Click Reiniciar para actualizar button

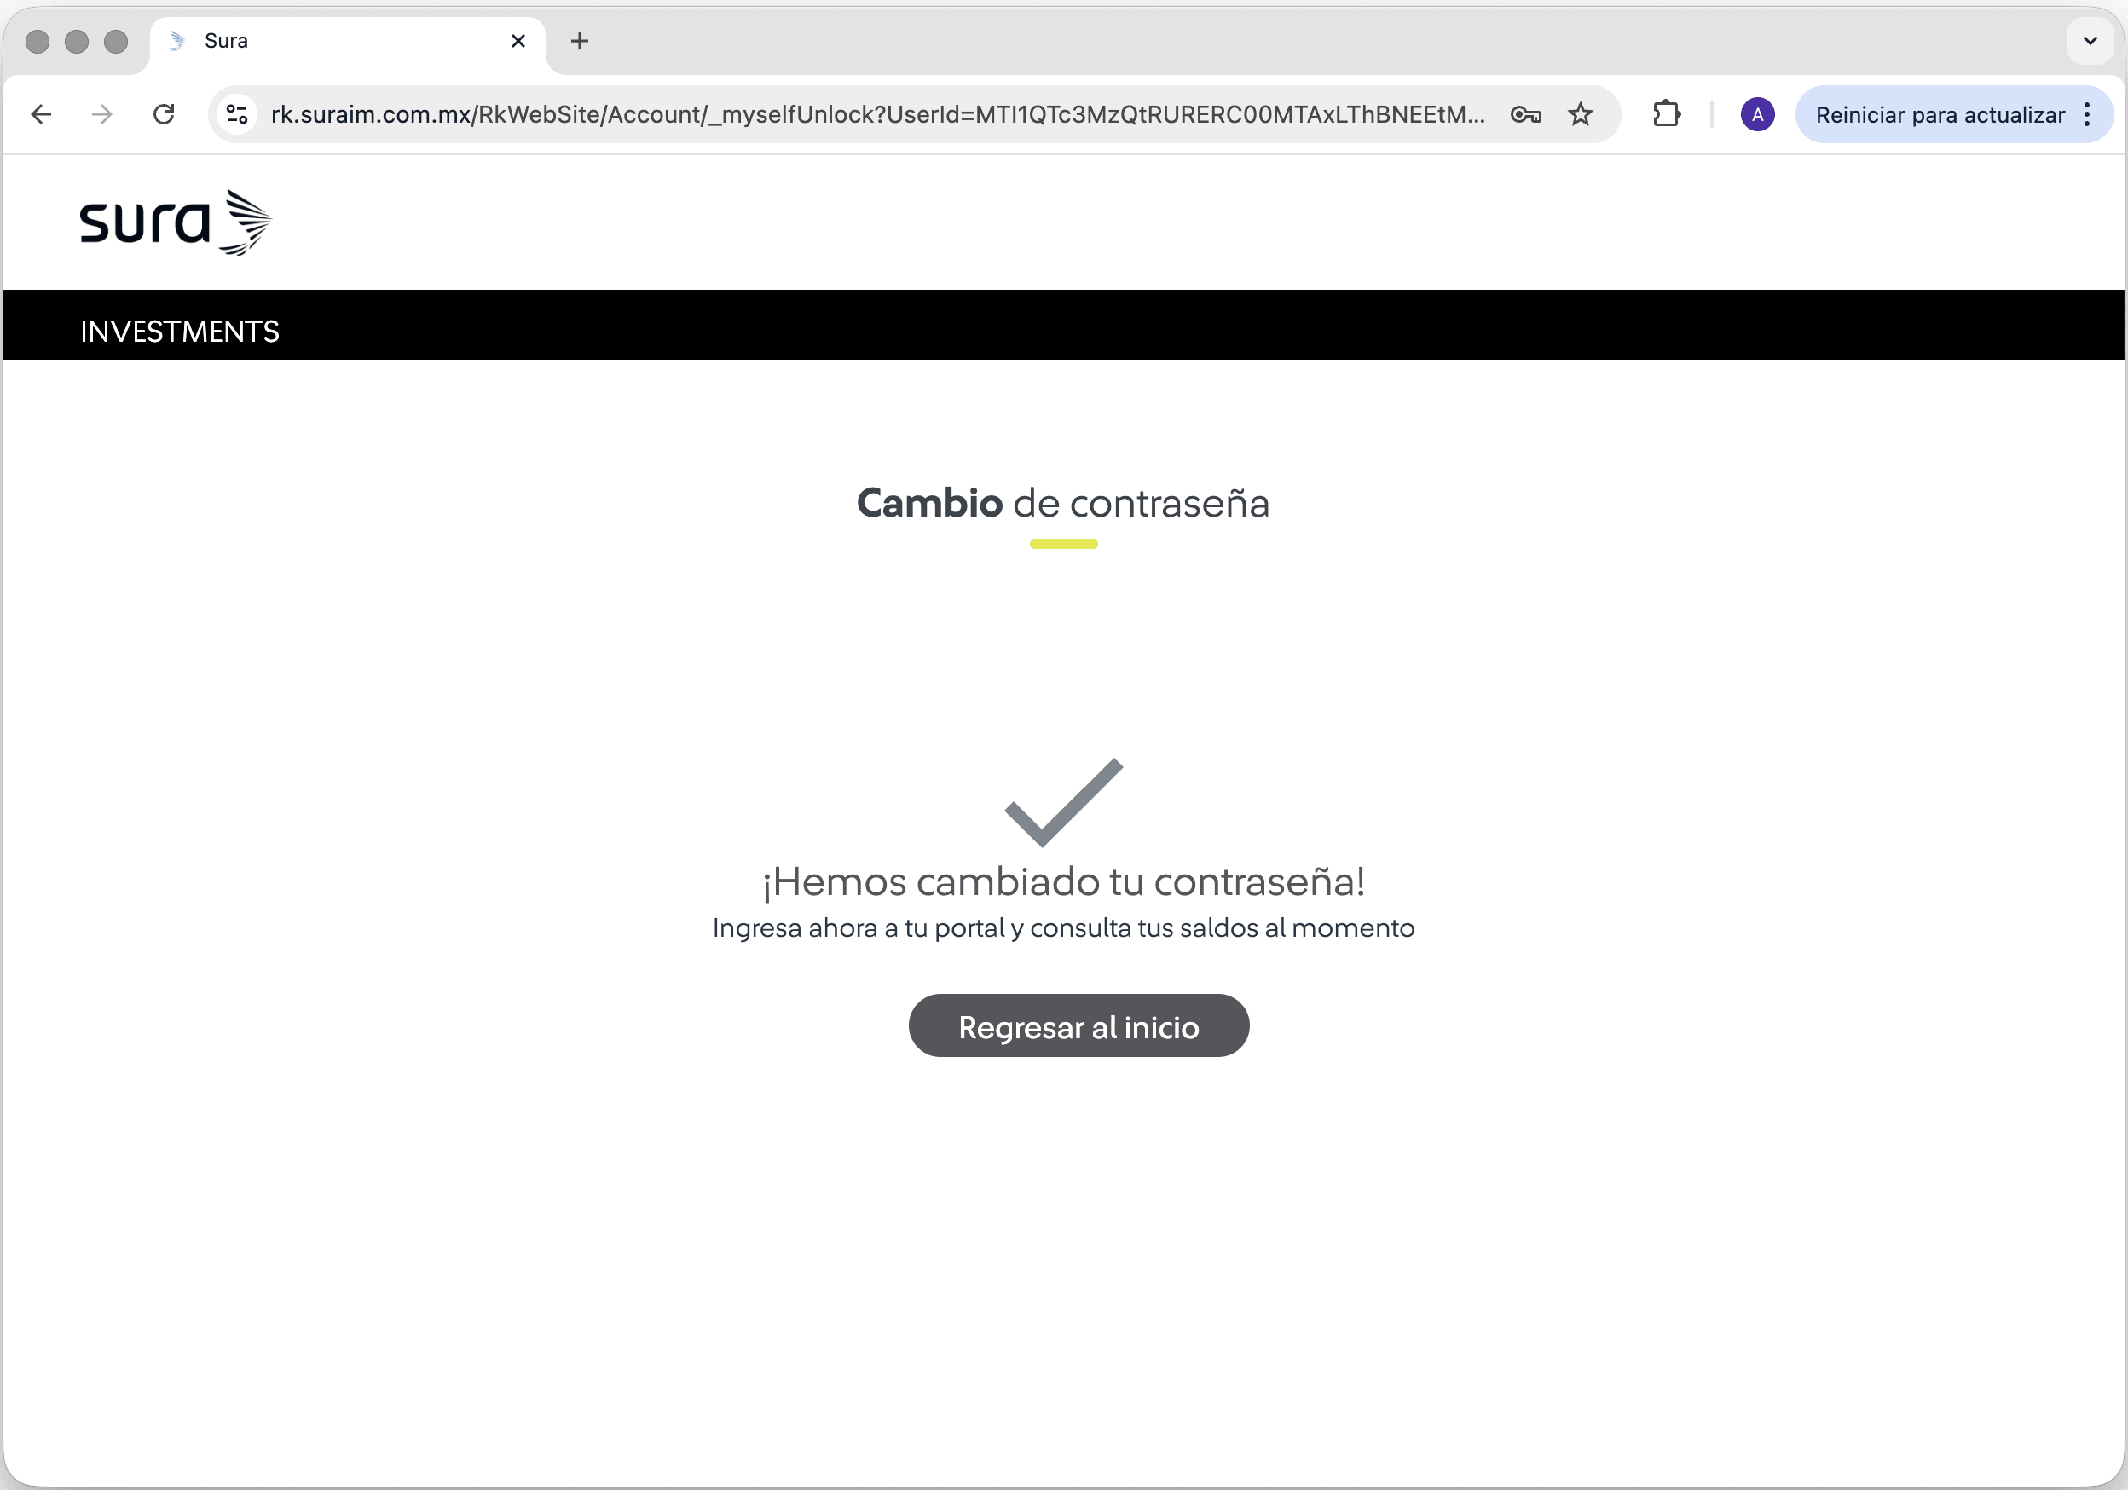click(1939, 114)
